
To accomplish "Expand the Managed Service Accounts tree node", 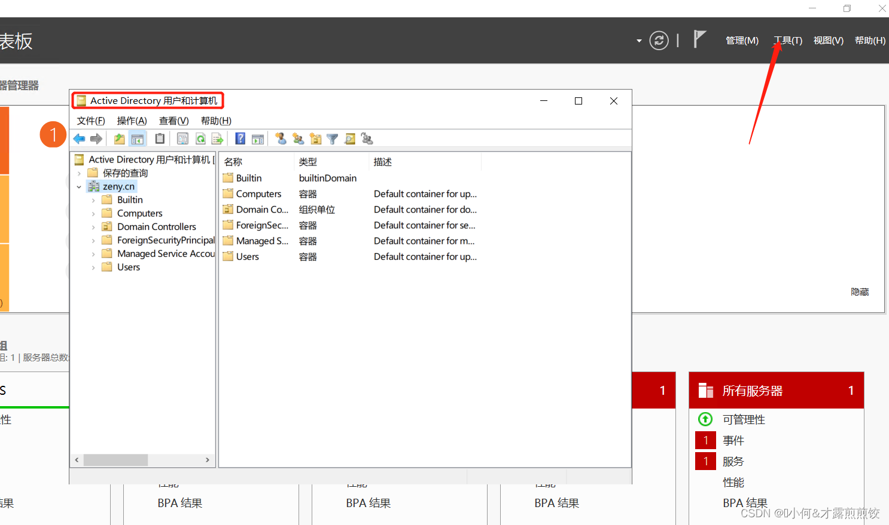I will tap(93, 254).
